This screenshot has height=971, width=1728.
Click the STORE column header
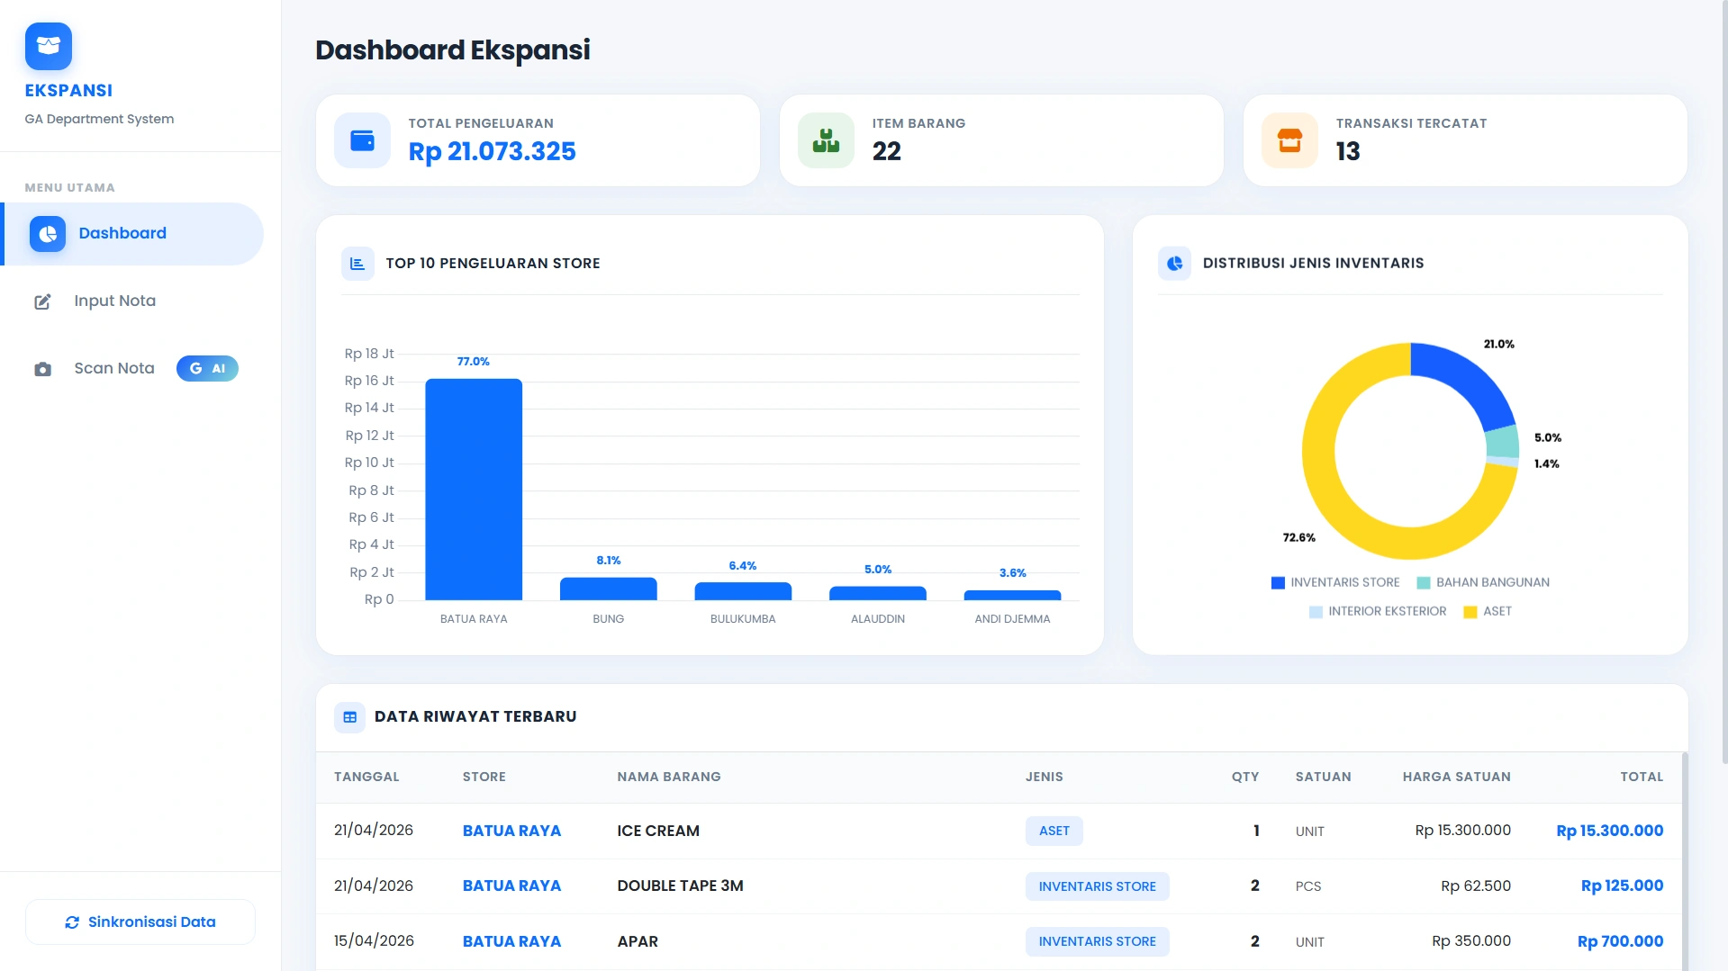(484, 777)
